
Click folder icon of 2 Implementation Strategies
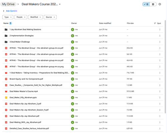tap(6, 36)
